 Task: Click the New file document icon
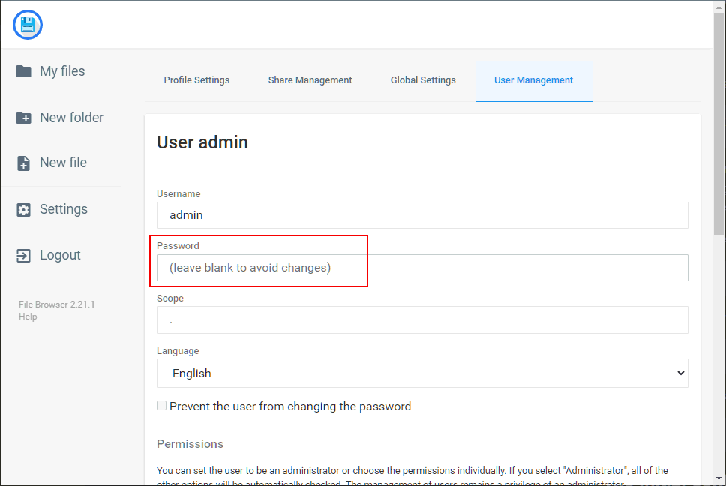[x=24, y=163]
